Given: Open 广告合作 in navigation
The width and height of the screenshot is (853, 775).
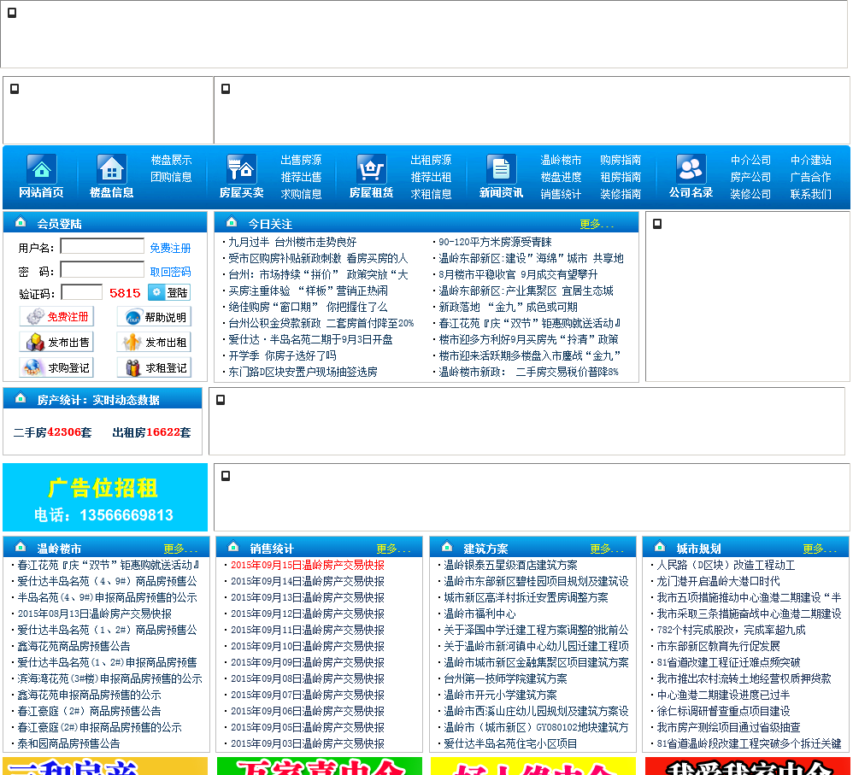Looking at the screenshot, I should (810, 177).
